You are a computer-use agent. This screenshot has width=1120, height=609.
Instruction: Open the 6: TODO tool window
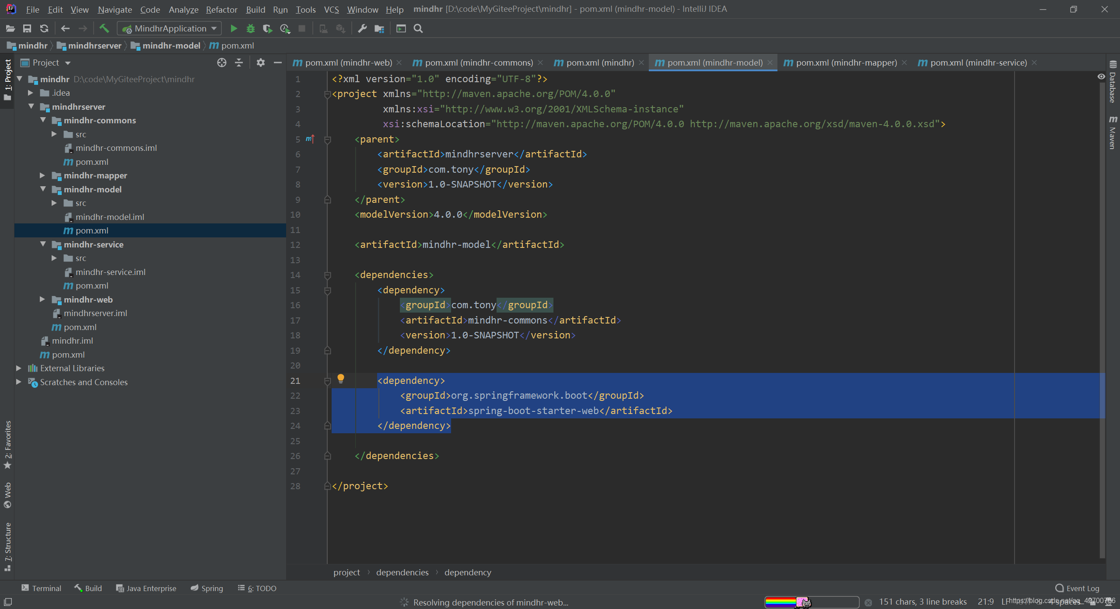pyautogui.click(x=257, y=588)
